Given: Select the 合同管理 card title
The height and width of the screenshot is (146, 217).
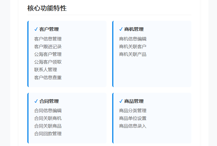Looking at the screenshot, I should coord(49,101).
